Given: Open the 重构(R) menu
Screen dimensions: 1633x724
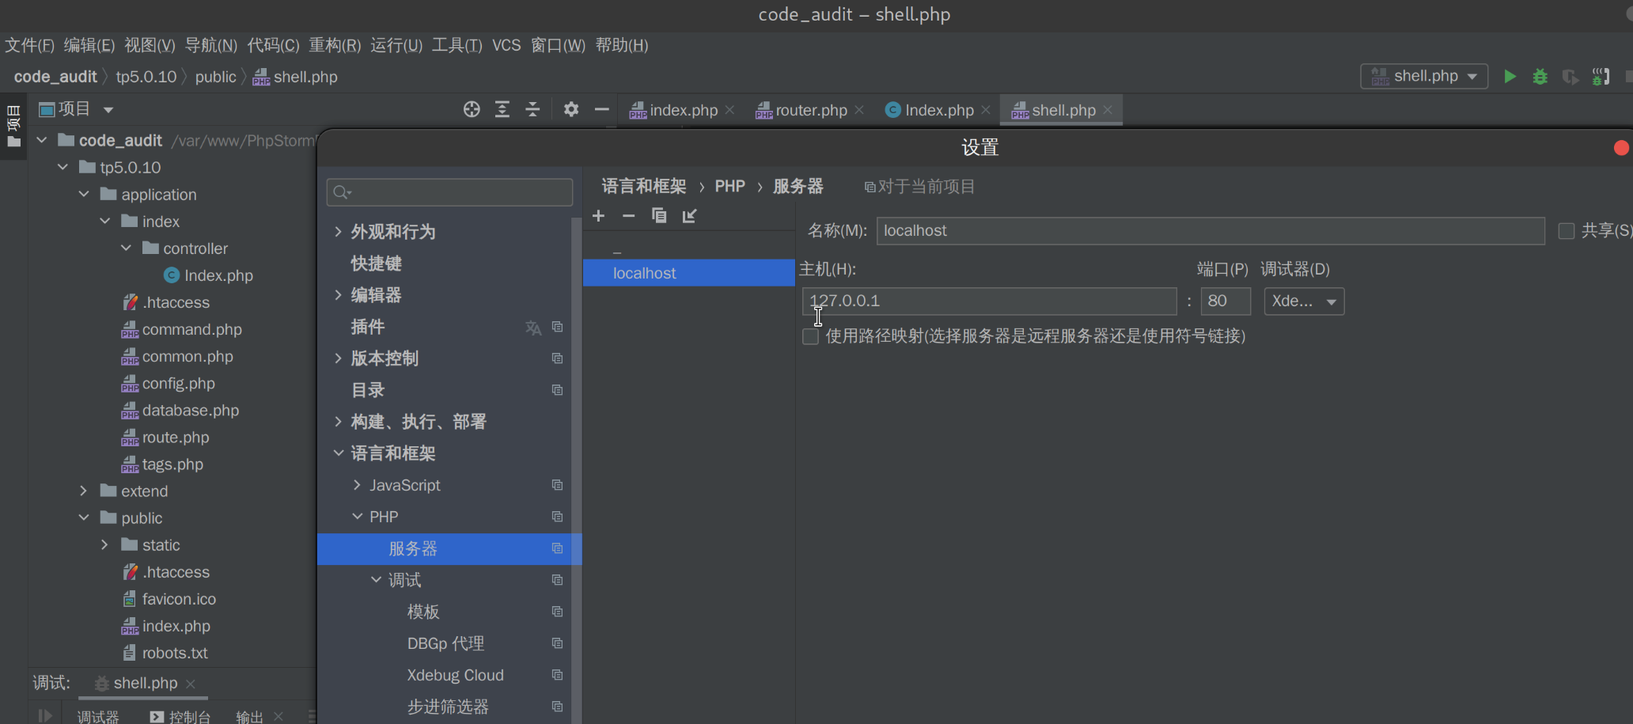Looking at the screenshot, I should click(x=335, y=45).
